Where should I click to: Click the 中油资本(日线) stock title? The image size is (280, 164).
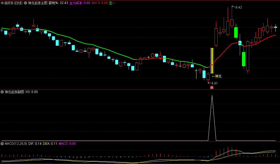pyautogui.click(x=12, y=3)
